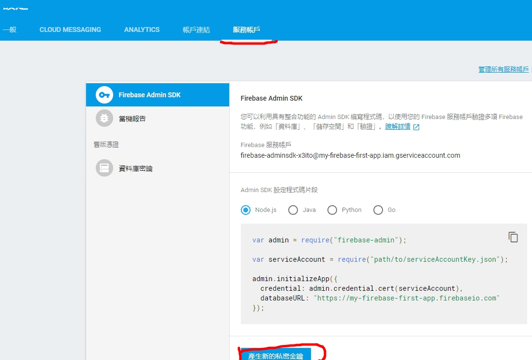Click the 舊版憑證 section heading

pyautogui.click(x=106, y=145)
